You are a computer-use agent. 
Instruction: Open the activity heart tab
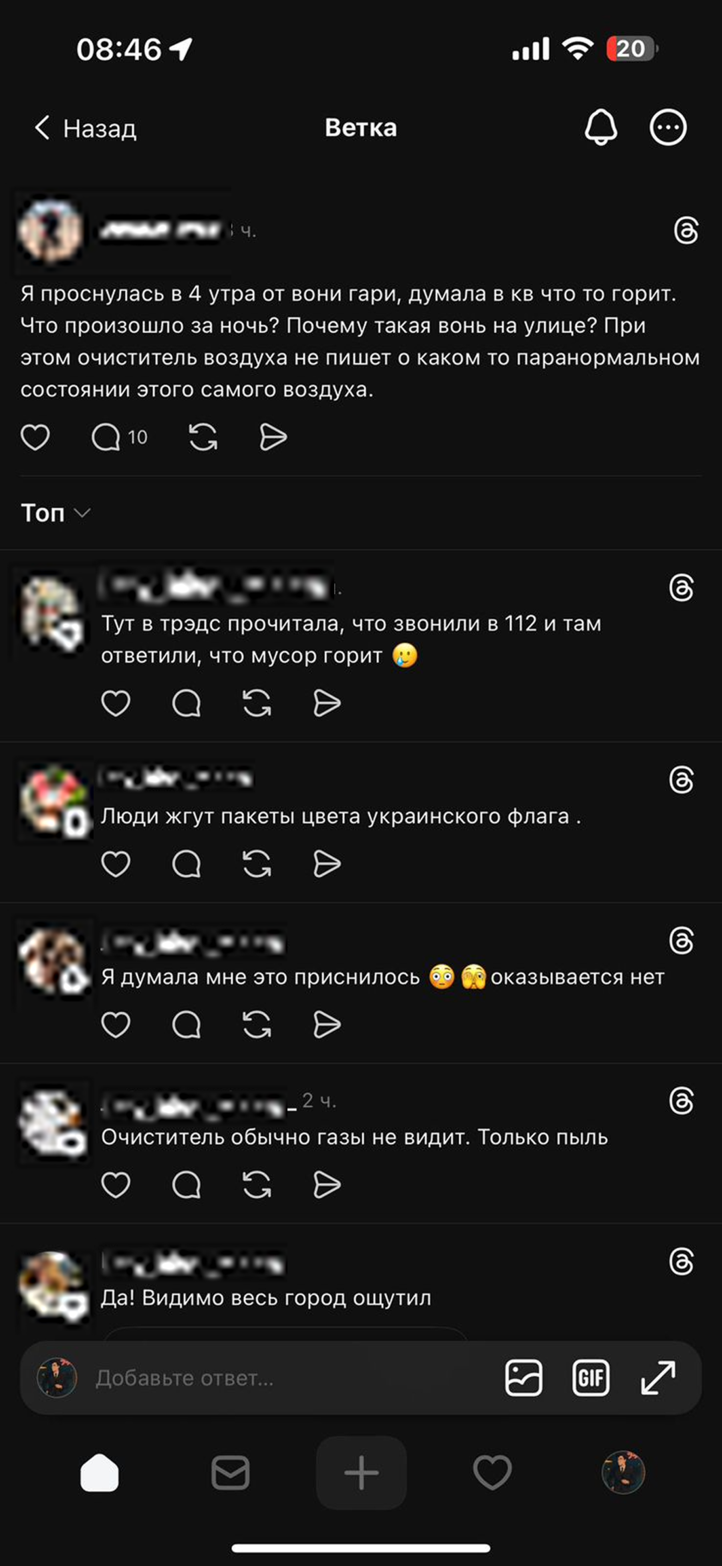[492, 1473]
